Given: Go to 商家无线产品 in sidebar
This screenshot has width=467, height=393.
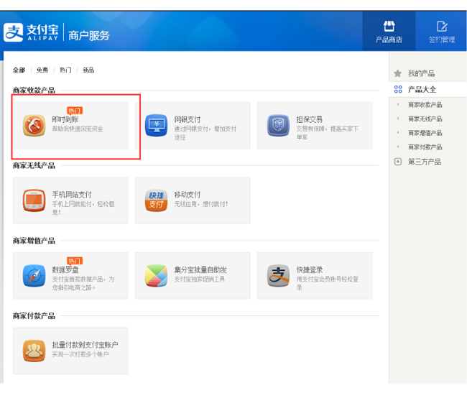Looking at the screenshot, I should [x=425, y=119].
